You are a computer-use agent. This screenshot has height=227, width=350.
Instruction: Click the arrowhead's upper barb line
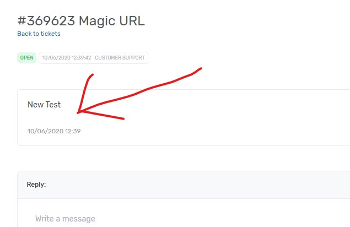click(84, 91)
